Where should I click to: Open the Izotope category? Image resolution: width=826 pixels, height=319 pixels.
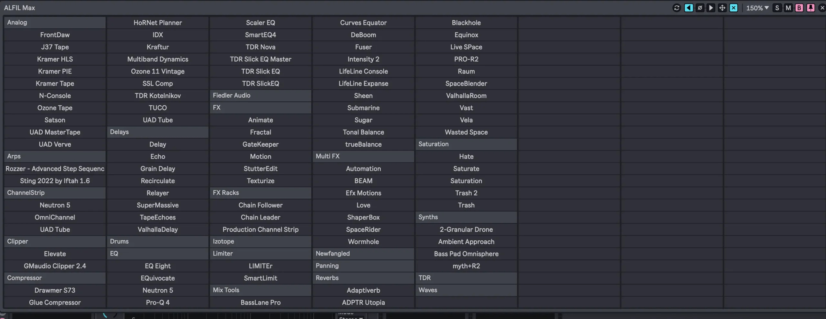pyautogui.click(x=260, y=241)
